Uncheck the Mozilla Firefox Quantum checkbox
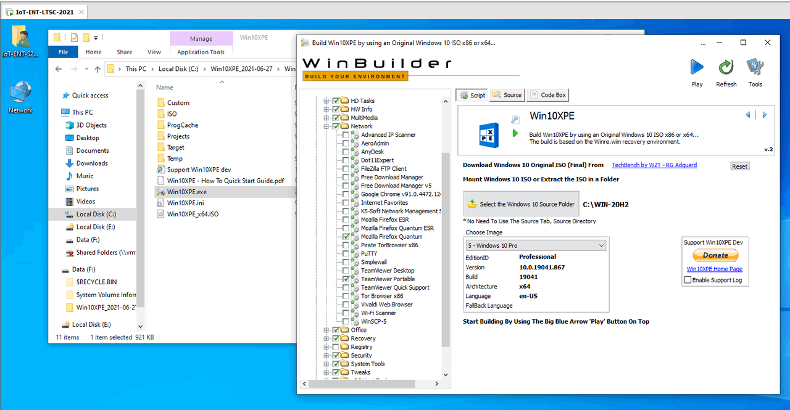Viewport: 790px width, 410px height. pos(345,237)
